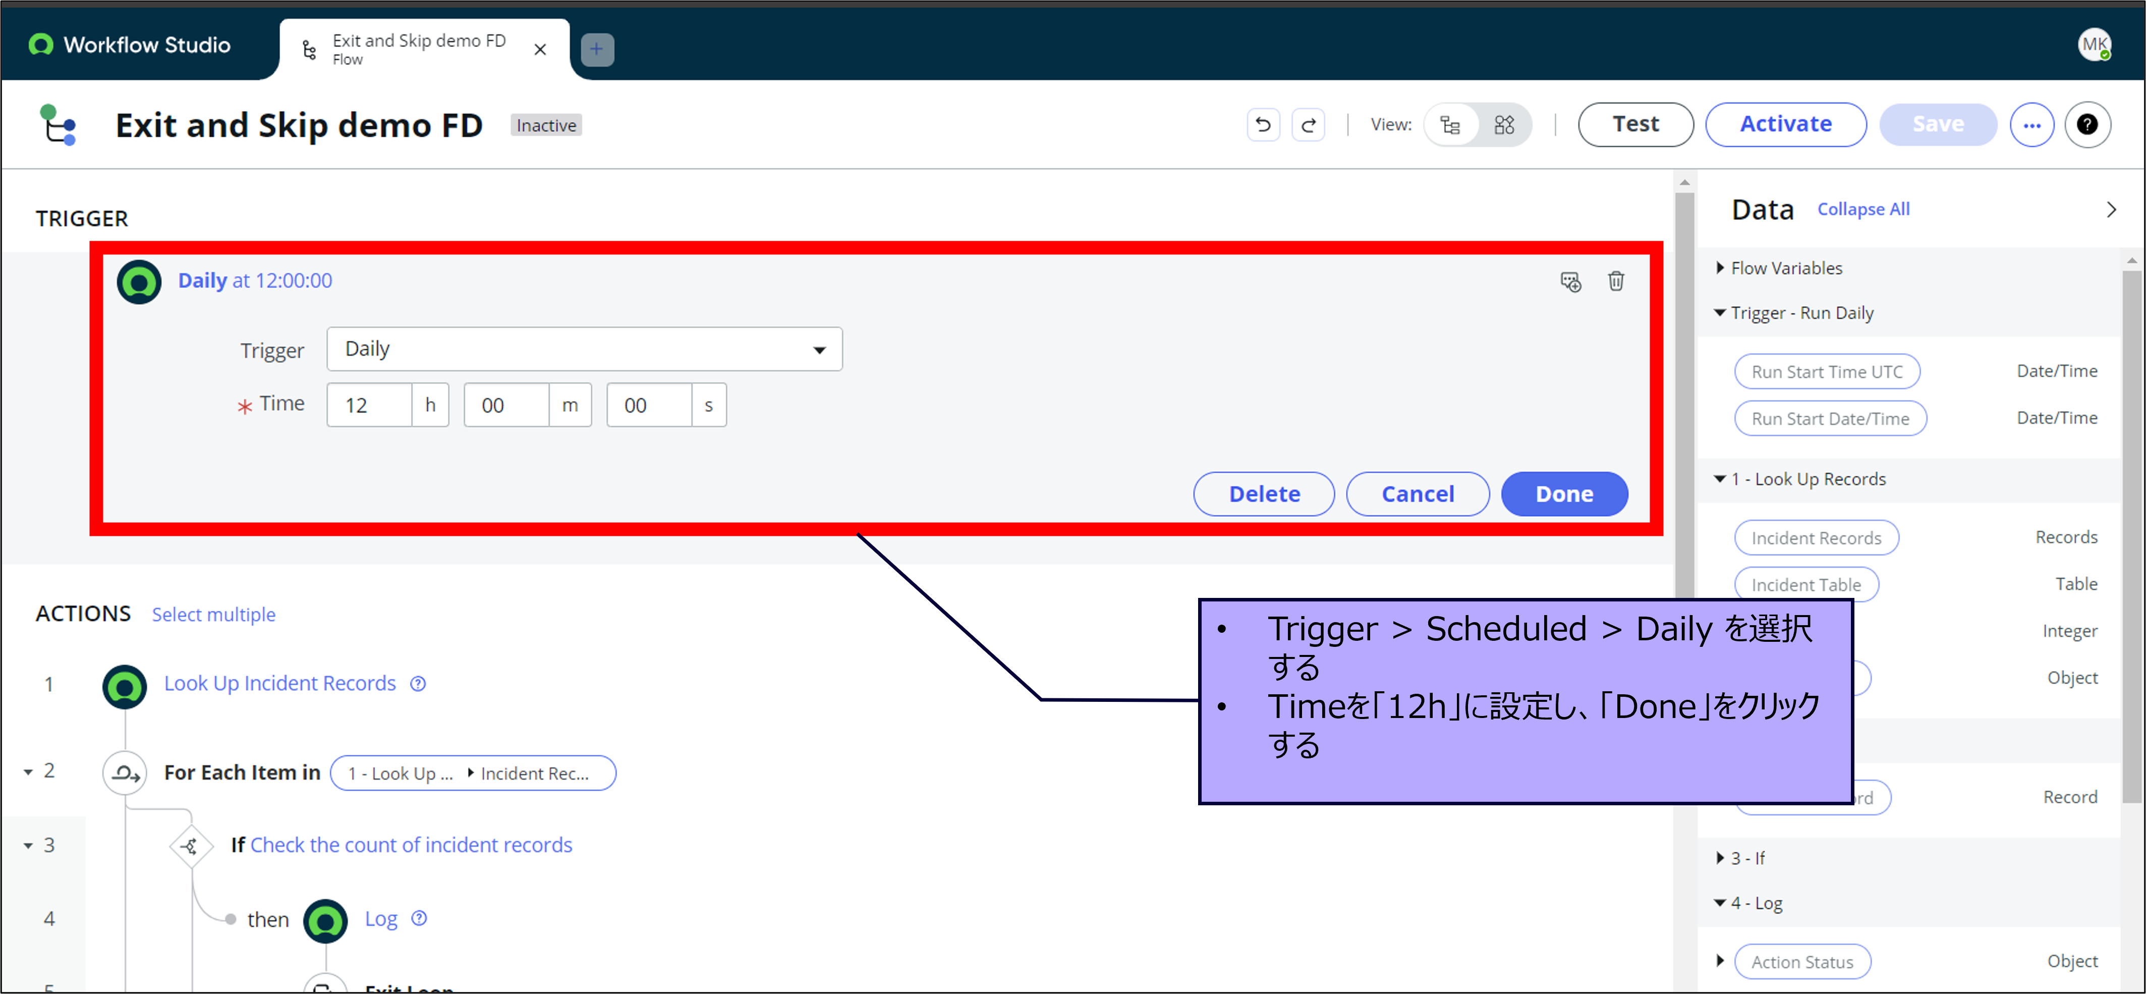
Task: Click the help icon beside Look Up Incident Records
Action: tap(418, 683)
